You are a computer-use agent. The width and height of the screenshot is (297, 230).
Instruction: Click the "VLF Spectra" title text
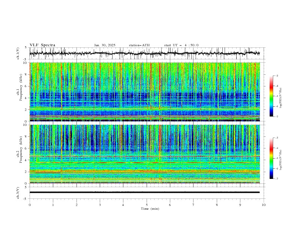click(42, 45)
